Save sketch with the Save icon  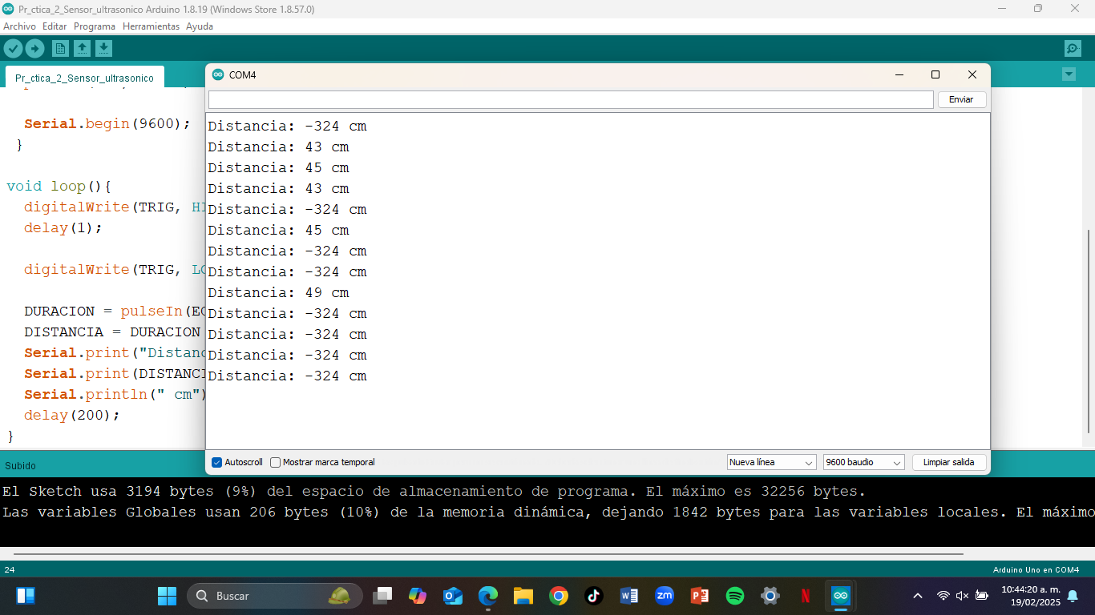(x=103, y=49)
